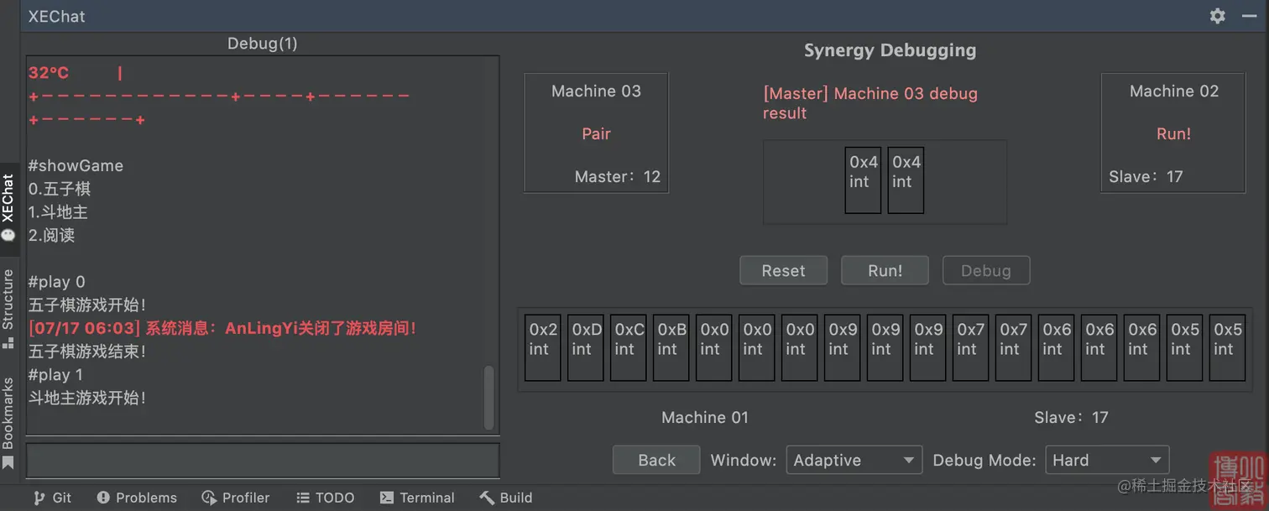This screenshot has height=511, width=1269.
Task: Open the Problems tool window
Action: (137, 498)
